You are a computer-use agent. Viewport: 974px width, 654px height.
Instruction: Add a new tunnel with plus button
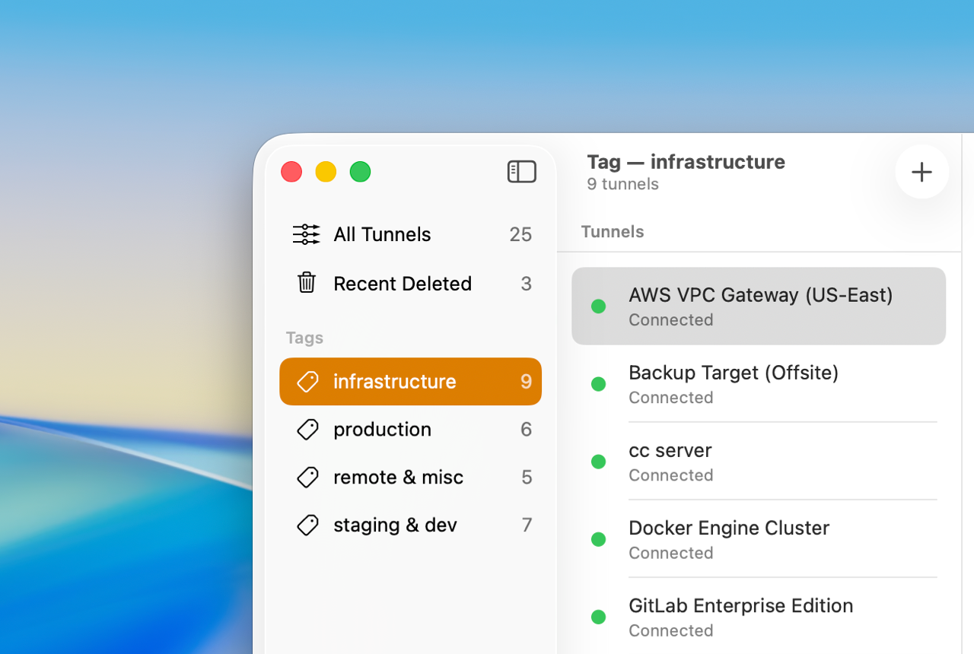(x=921, y=172)
